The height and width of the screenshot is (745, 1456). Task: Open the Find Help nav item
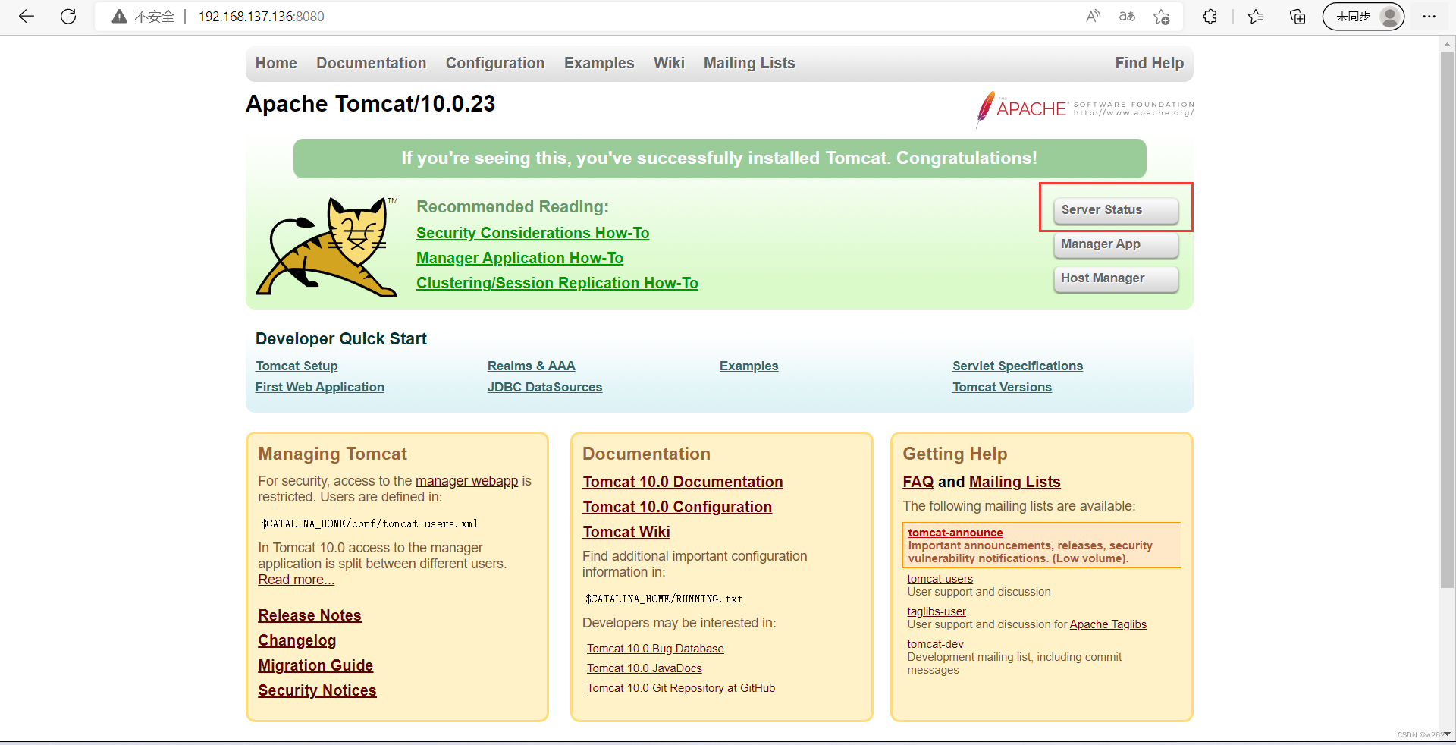pos(1149,63)
